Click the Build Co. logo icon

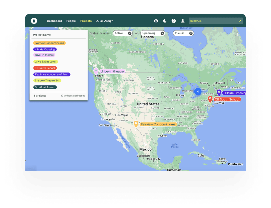click(34, 21)
